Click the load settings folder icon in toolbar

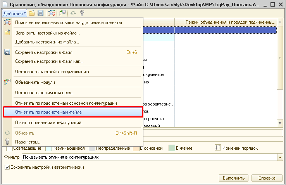[x=32, y=13]
